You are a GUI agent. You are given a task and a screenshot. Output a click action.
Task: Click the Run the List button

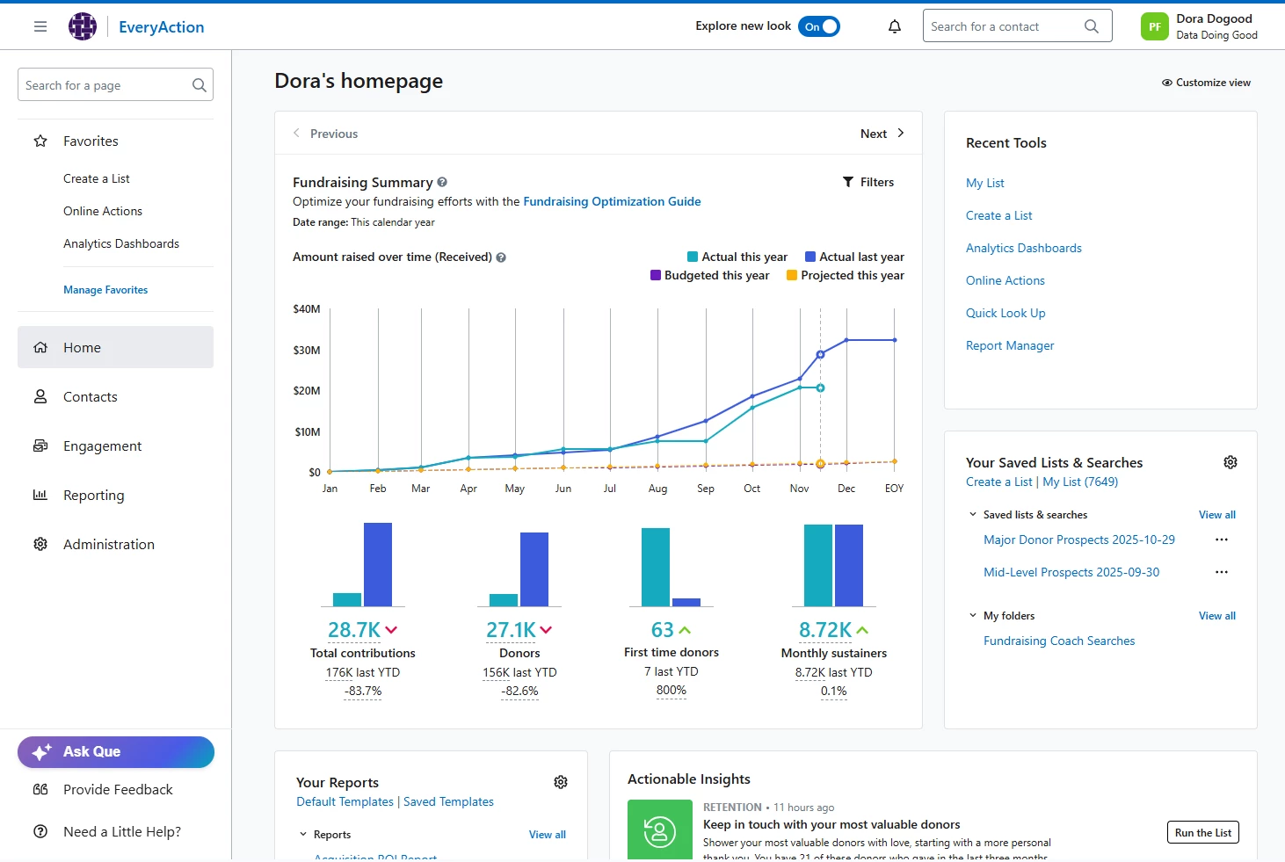[1202, 833]
